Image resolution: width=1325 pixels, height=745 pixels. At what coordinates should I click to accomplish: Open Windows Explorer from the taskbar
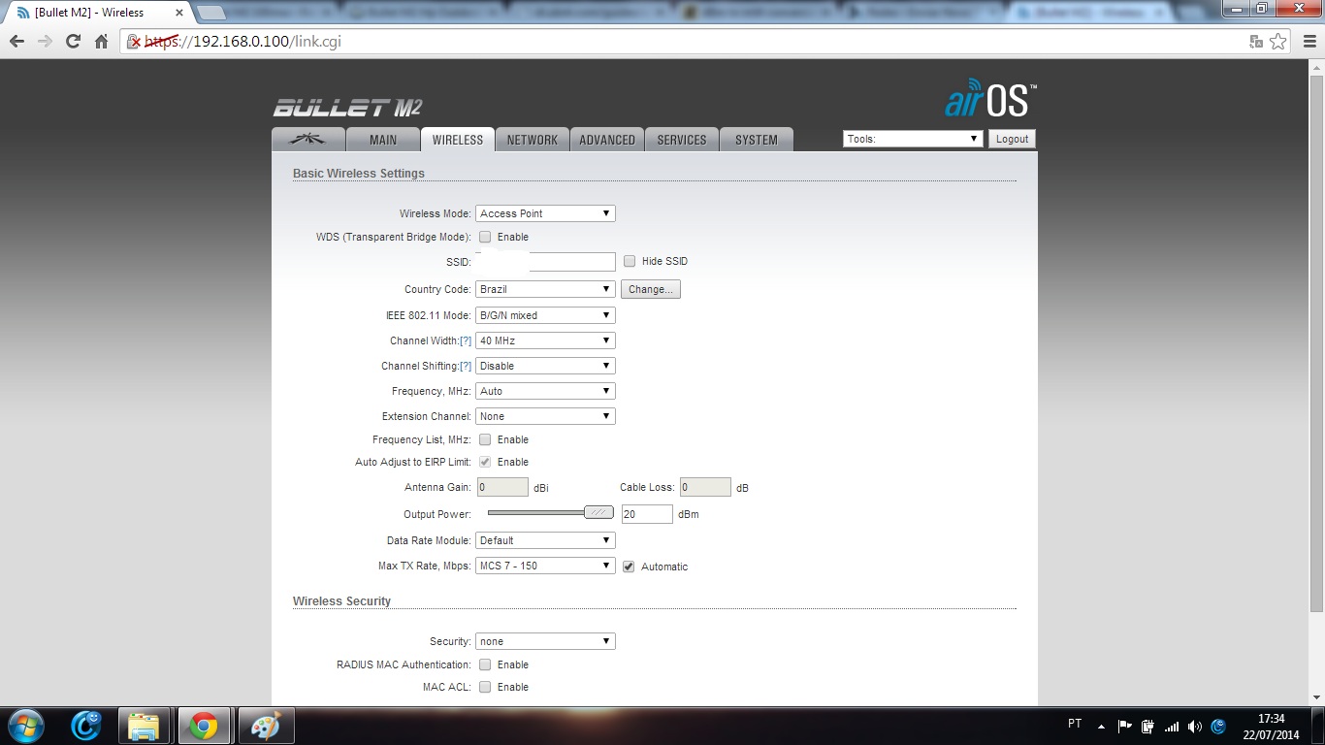click(144, 726)
